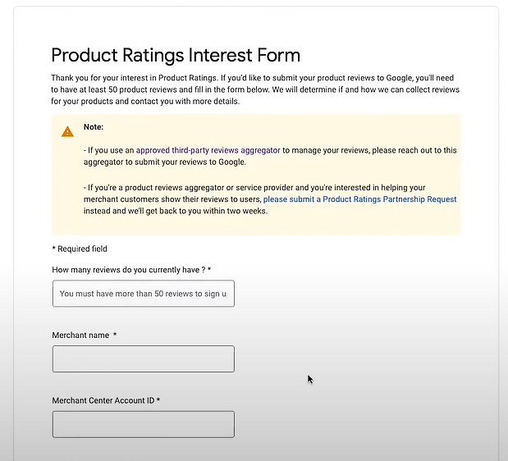Image resolution: width=508 pixels, height=461 pixels.
Task: Click the 'for your products and contact you' line
Action: [145, 102]
